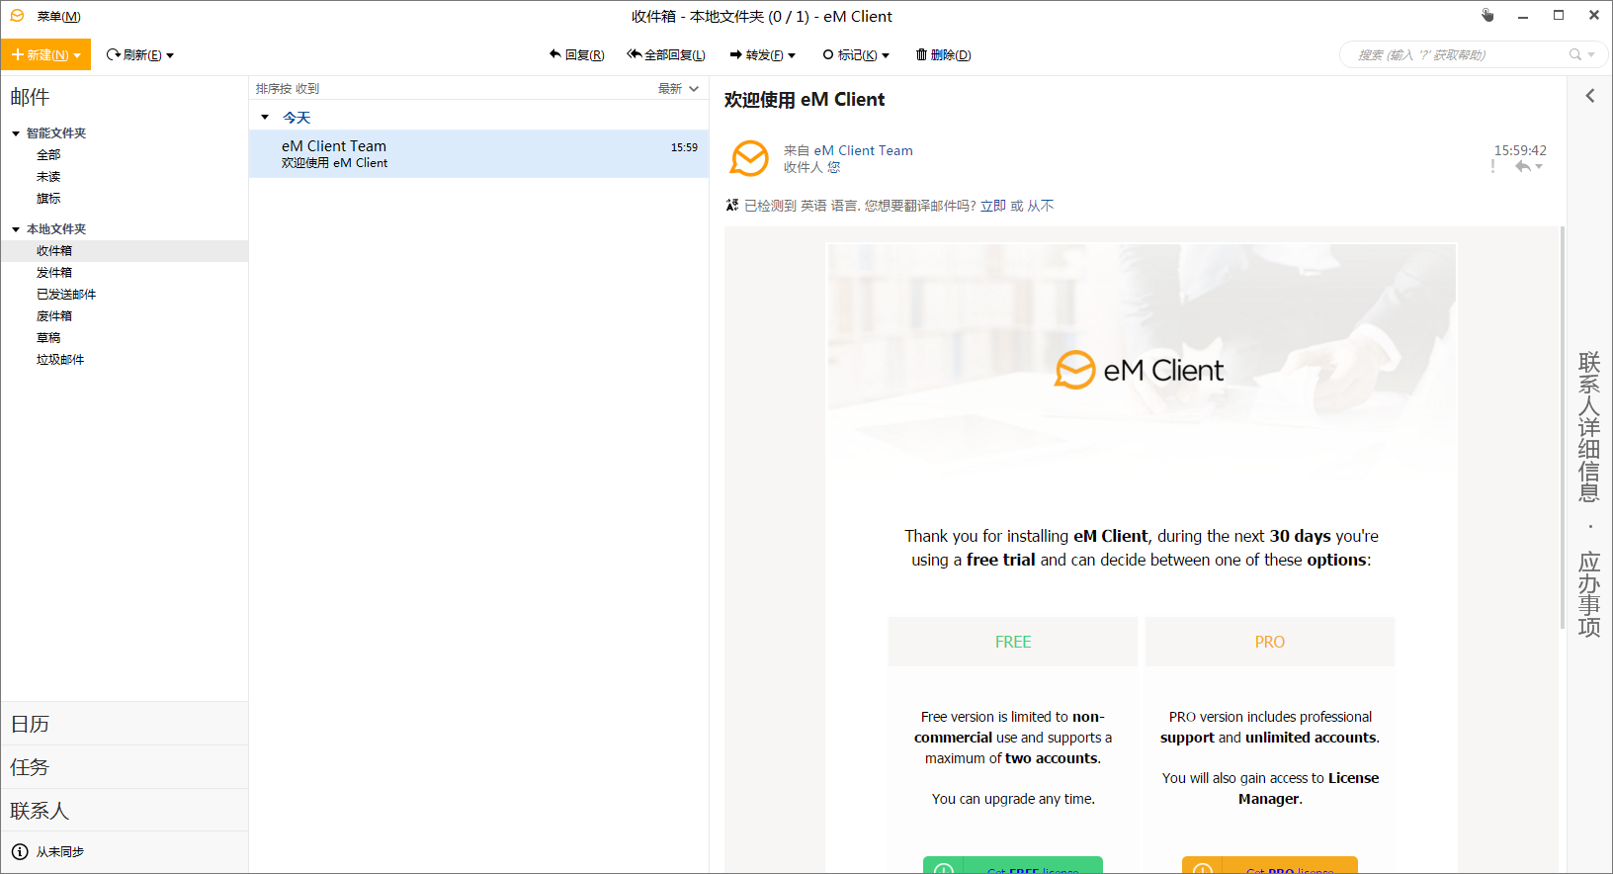
Task: Minimize the eM Client window
Action: tap(1523, 16)
